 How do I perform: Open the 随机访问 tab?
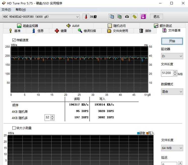tap(117, 26)
